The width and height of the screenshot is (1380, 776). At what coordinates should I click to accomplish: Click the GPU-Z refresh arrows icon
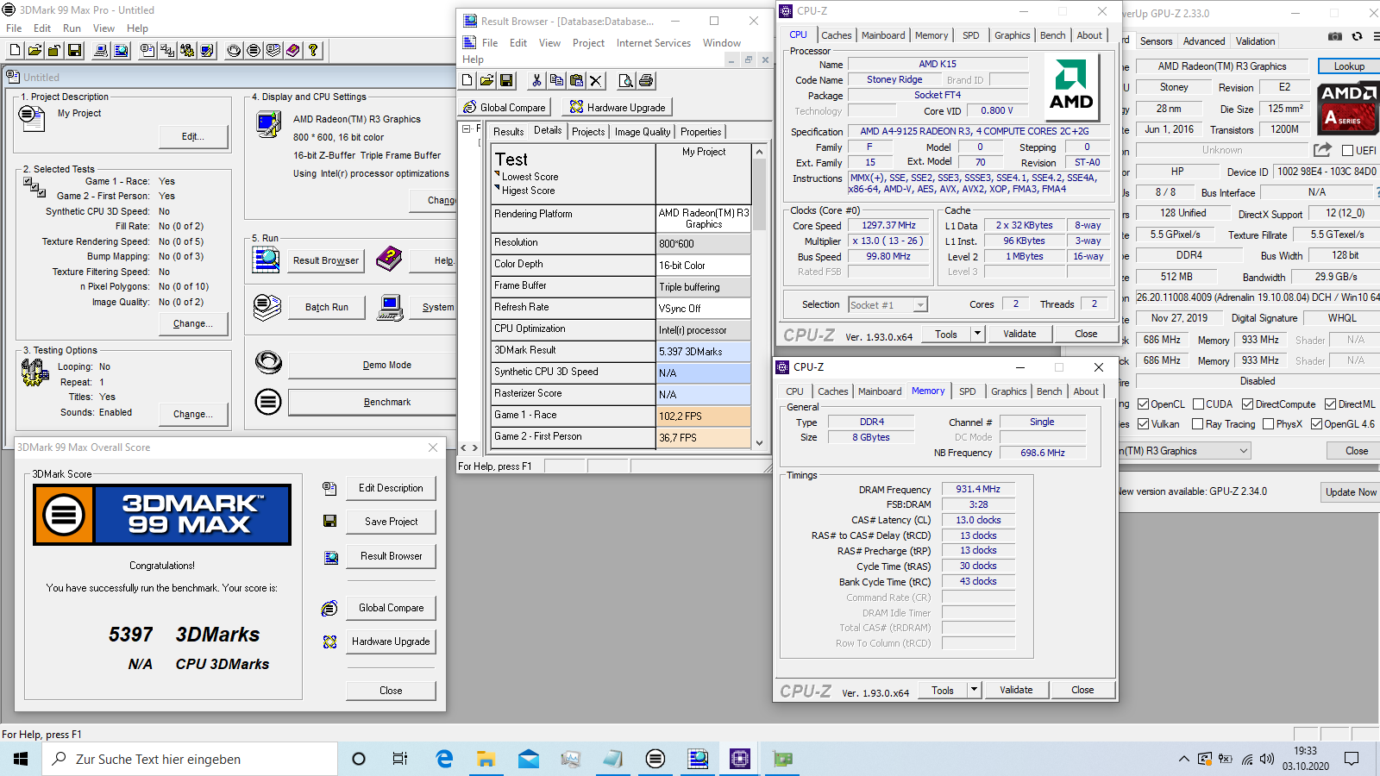tap(1357, 36)
